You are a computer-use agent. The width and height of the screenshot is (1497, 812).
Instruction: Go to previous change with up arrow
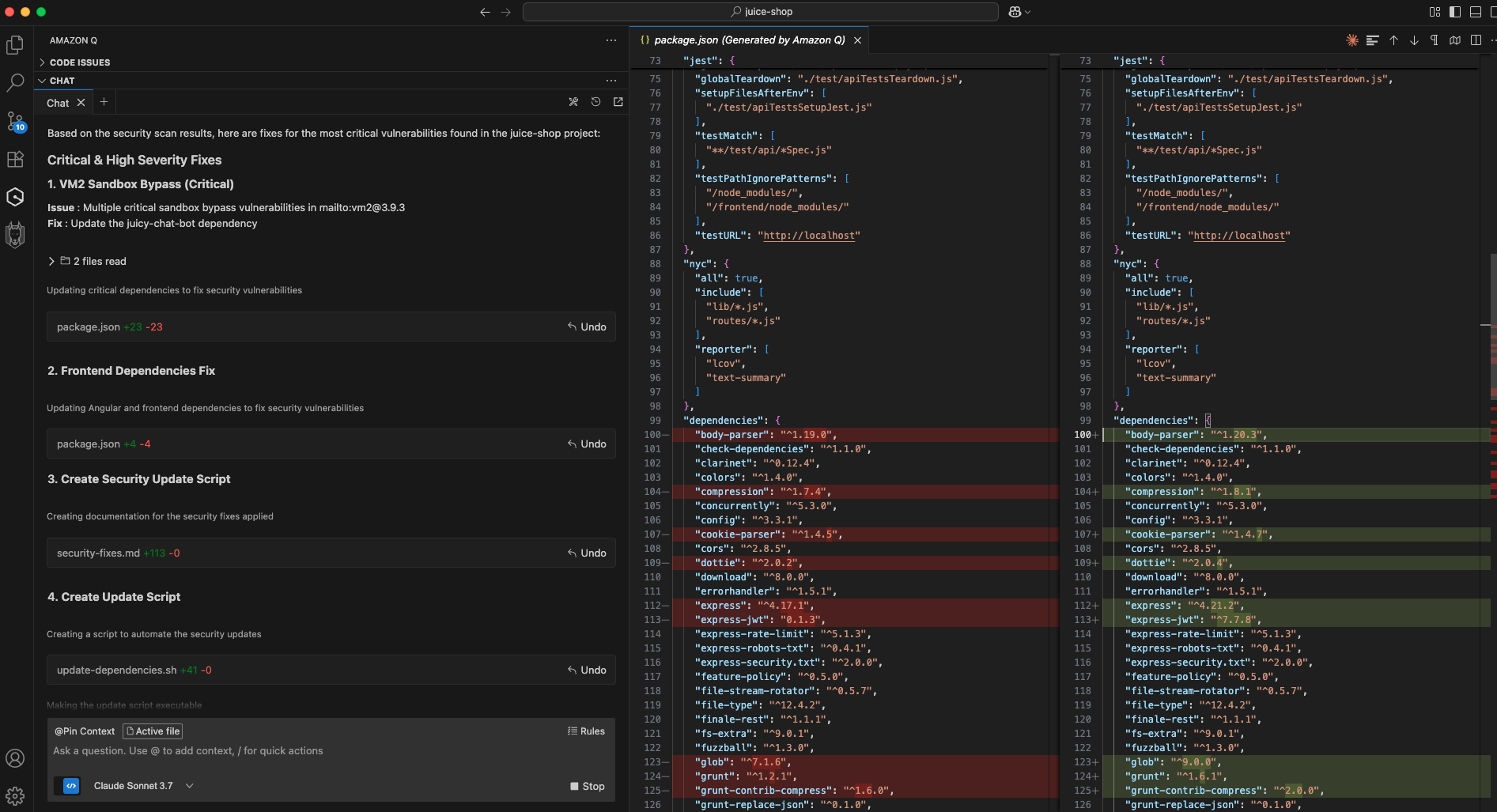pyautogui.click(x=1393, y=40)
